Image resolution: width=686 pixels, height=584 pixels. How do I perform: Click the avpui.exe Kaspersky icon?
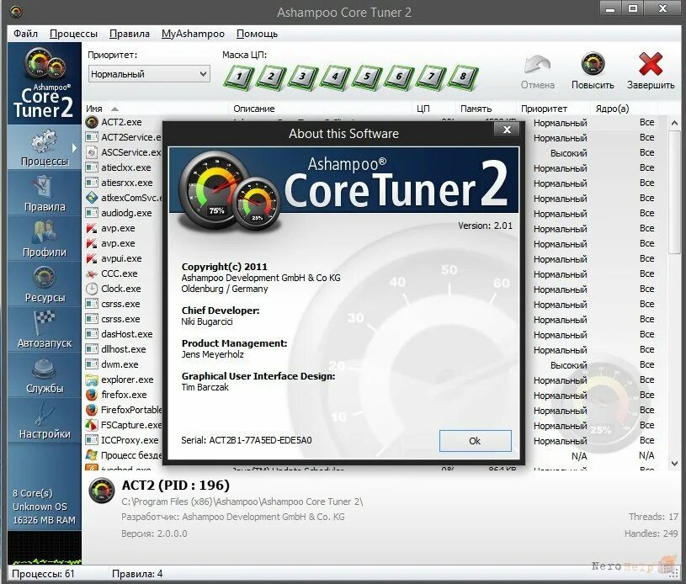92,258
